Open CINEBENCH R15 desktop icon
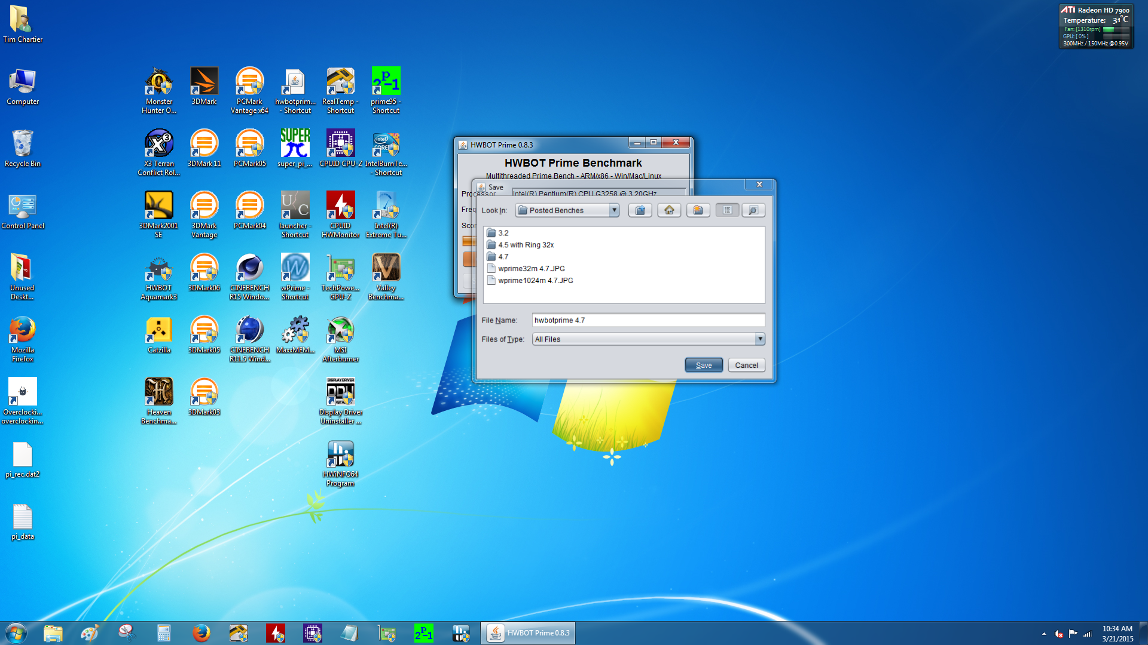 pyautogui.click(x=249, y=277)
